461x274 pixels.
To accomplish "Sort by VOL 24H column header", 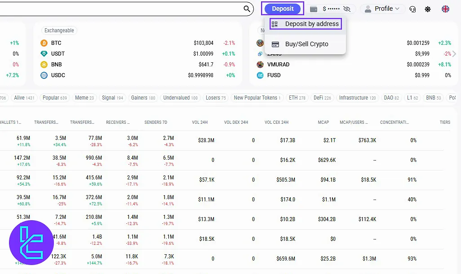I will [200, 122].
